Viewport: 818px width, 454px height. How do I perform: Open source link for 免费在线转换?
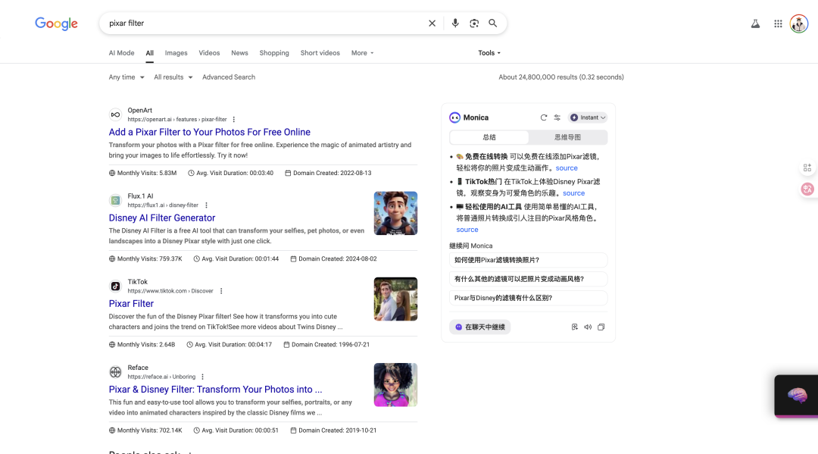click(567, 168)
